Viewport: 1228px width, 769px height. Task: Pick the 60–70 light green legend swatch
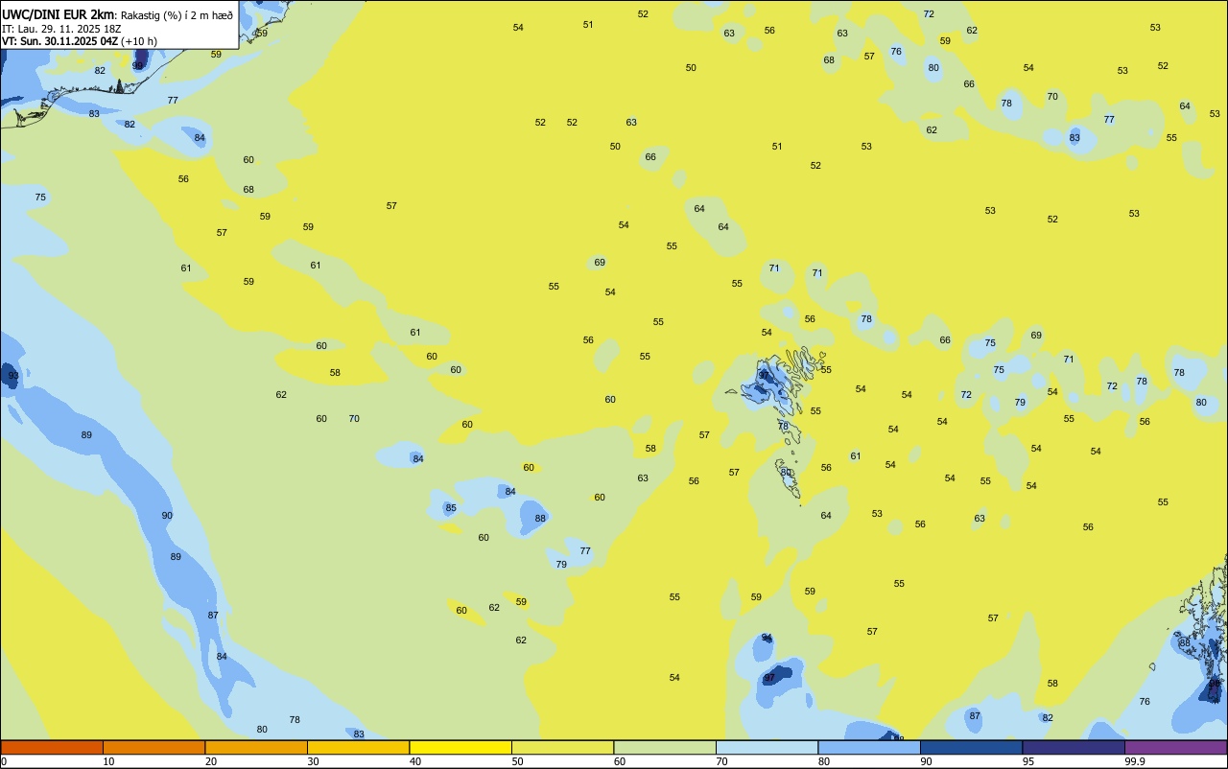(x=665, y=747)
